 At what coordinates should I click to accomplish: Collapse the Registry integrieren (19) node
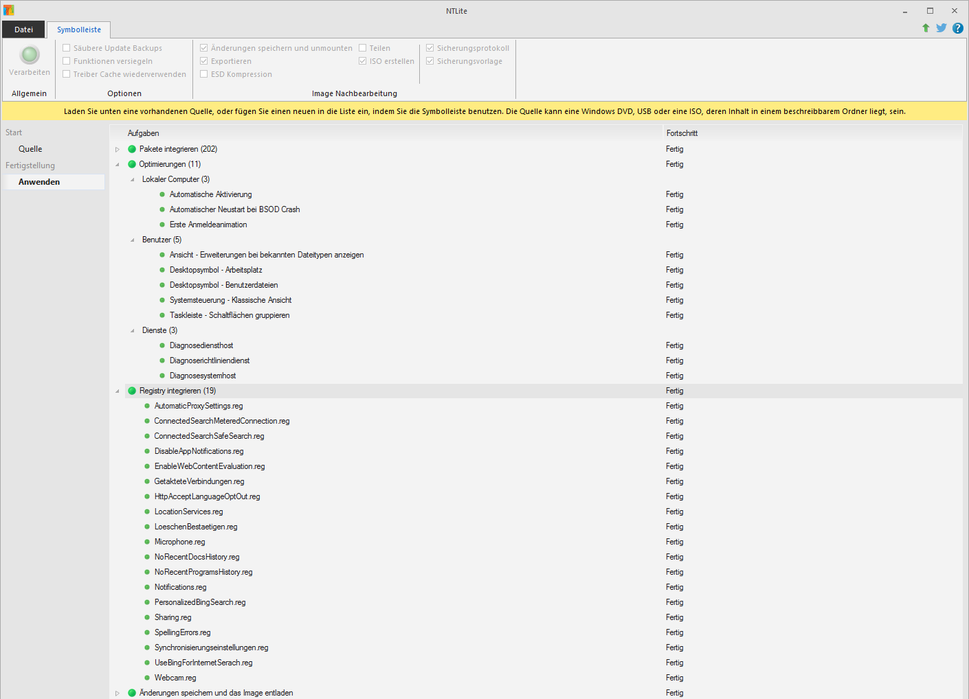click(x=118, y=391)
